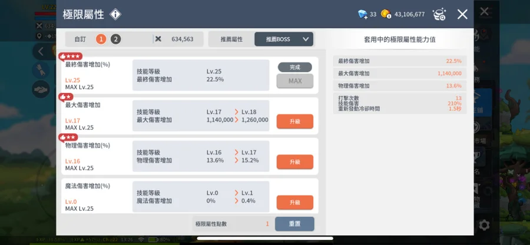Click 最終傷害增加 22.5% in applied stats
The width and height of the screenshot is (530, 245).
pos(399,61)
